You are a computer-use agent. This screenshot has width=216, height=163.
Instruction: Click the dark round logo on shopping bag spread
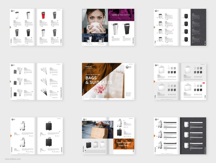coord(84,119)
